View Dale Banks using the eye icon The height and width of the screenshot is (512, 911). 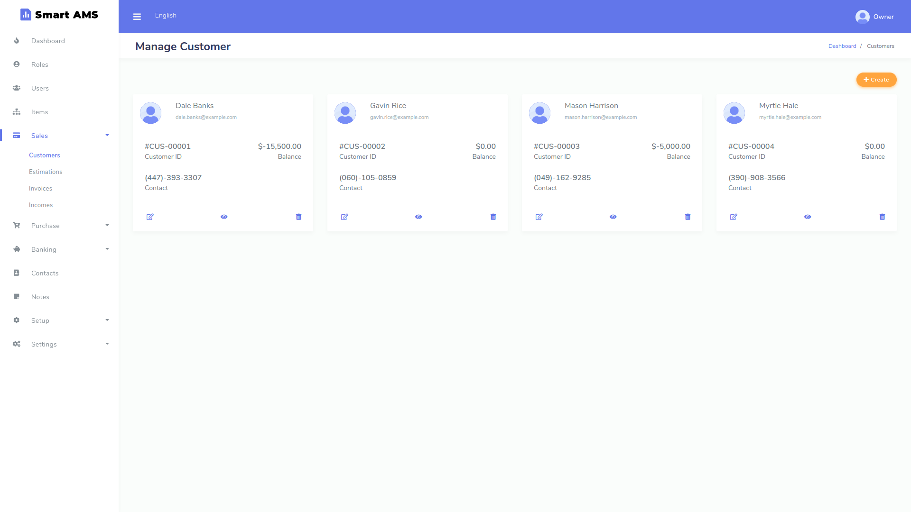tap(223, 217)
